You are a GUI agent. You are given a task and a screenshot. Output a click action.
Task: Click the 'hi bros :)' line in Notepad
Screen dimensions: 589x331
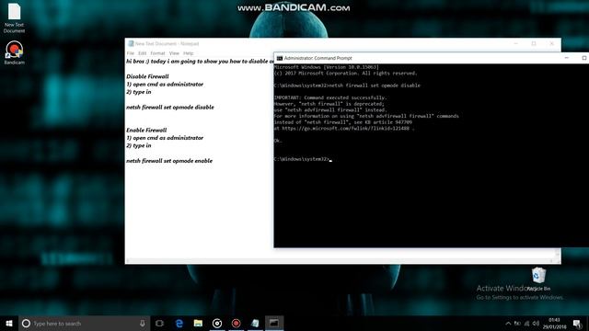[200, 62]
